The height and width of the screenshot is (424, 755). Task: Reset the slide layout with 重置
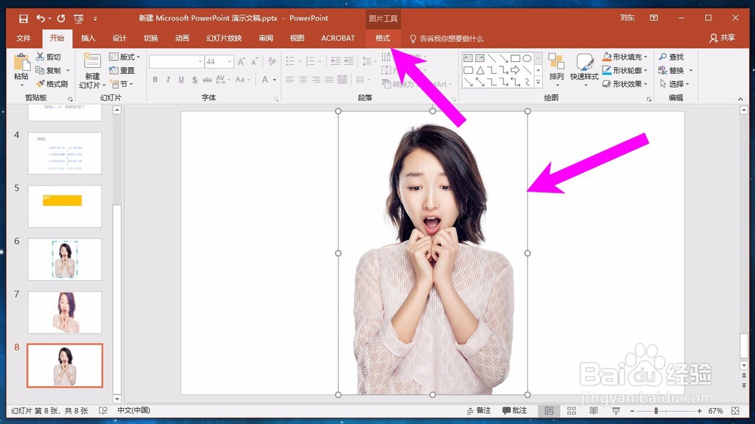click(x=122, y=70)
